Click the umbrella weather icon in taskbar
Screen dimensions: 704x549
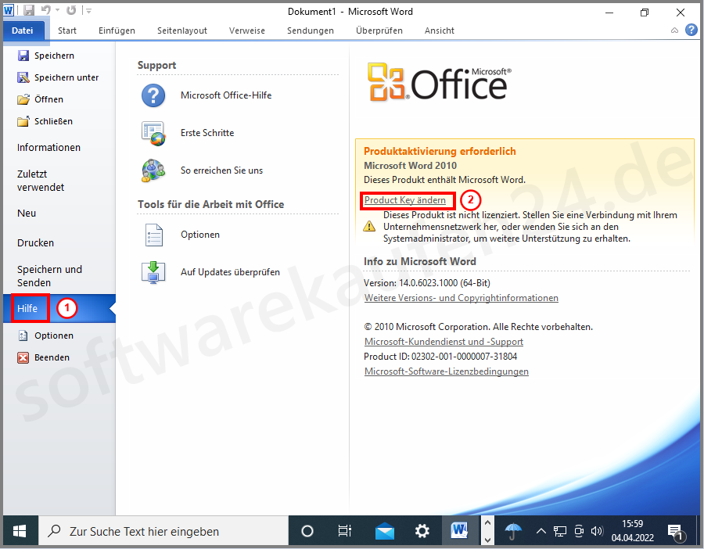(512, 532)
